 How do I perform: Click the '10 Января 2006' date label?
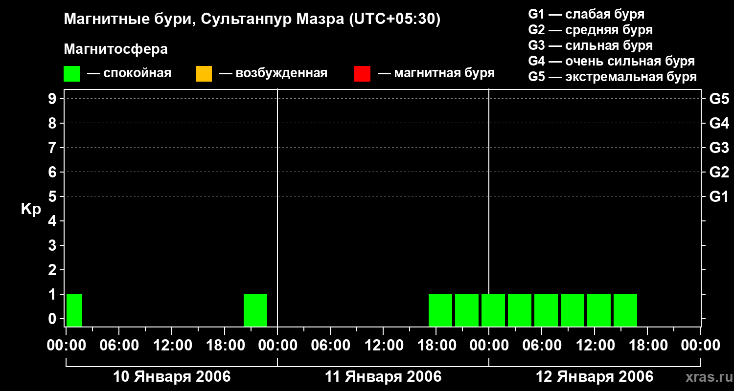click(x=172, y=377)
